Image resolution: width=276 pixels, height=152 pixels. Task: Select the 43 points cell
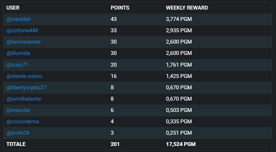[114, 19]
